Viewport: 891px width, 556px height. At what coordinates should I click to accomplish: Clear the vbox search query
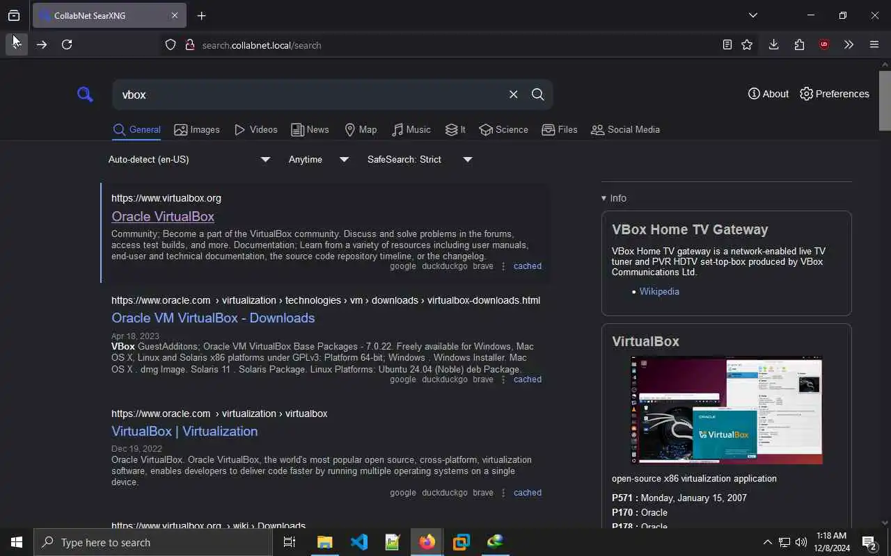coord(513,95)
